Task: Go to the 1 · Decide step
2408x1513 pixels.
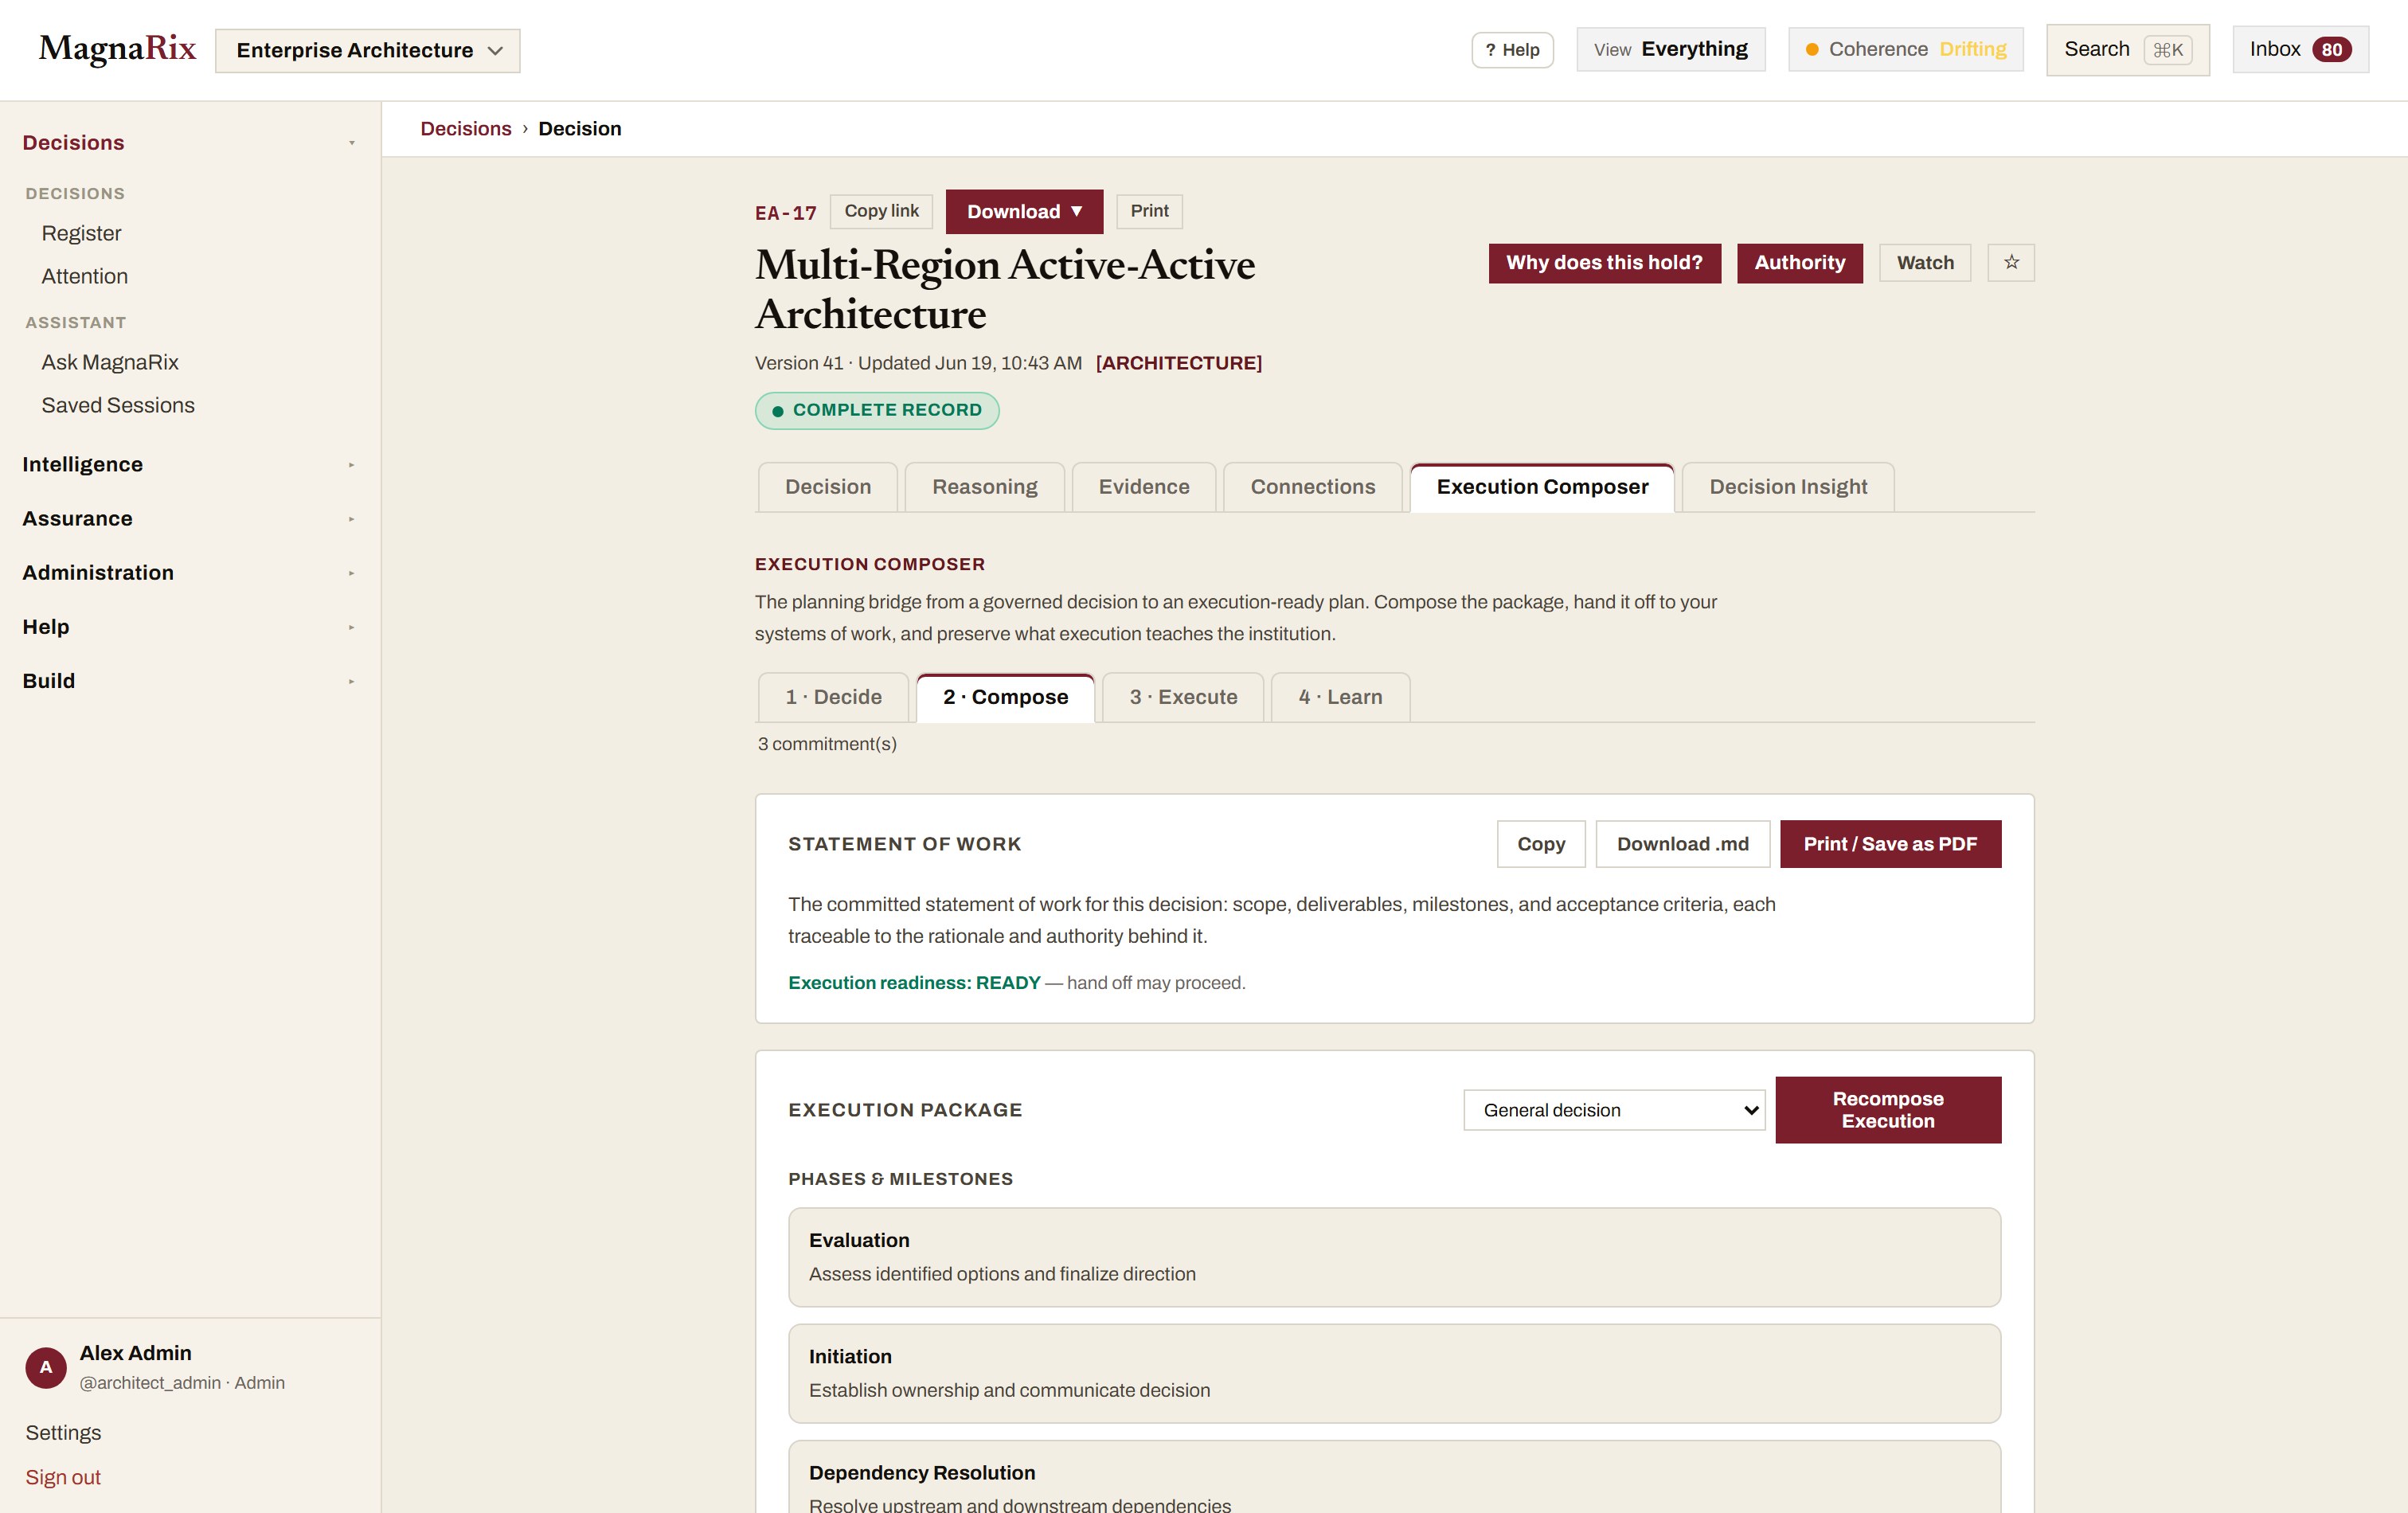Action: (833, 697)
